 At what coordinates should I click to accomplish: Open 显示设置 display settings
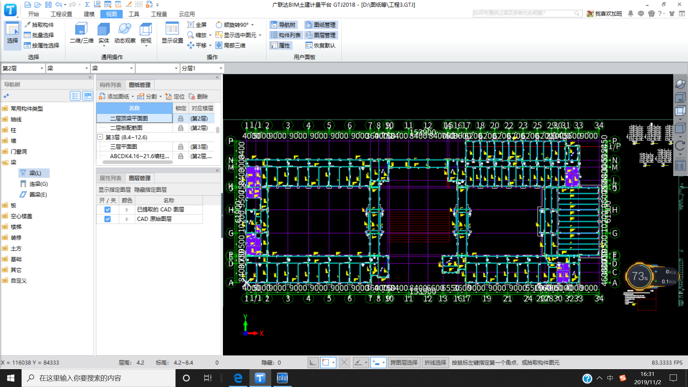click(172, 34)
